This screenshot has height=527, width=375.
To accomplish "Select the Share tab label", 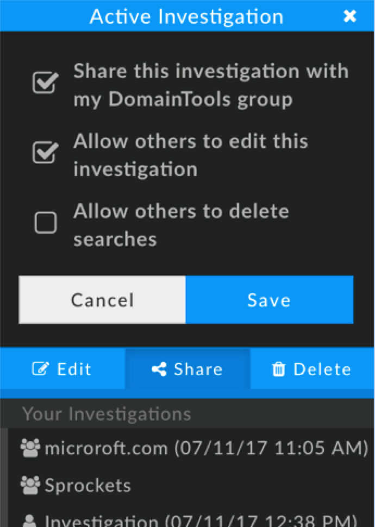I will (198, 369).
